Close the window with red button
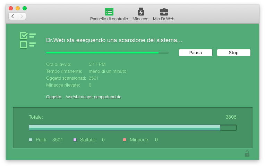 pyautogui.click(x=11, y=8)
